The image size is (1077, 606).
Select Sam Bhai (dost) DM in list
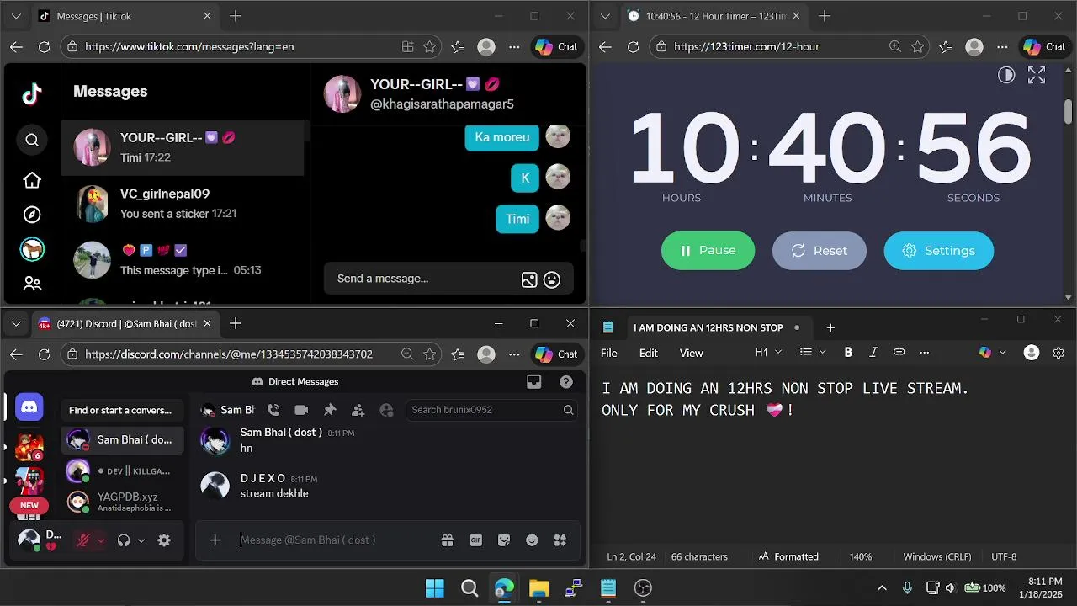click(122, 440)
